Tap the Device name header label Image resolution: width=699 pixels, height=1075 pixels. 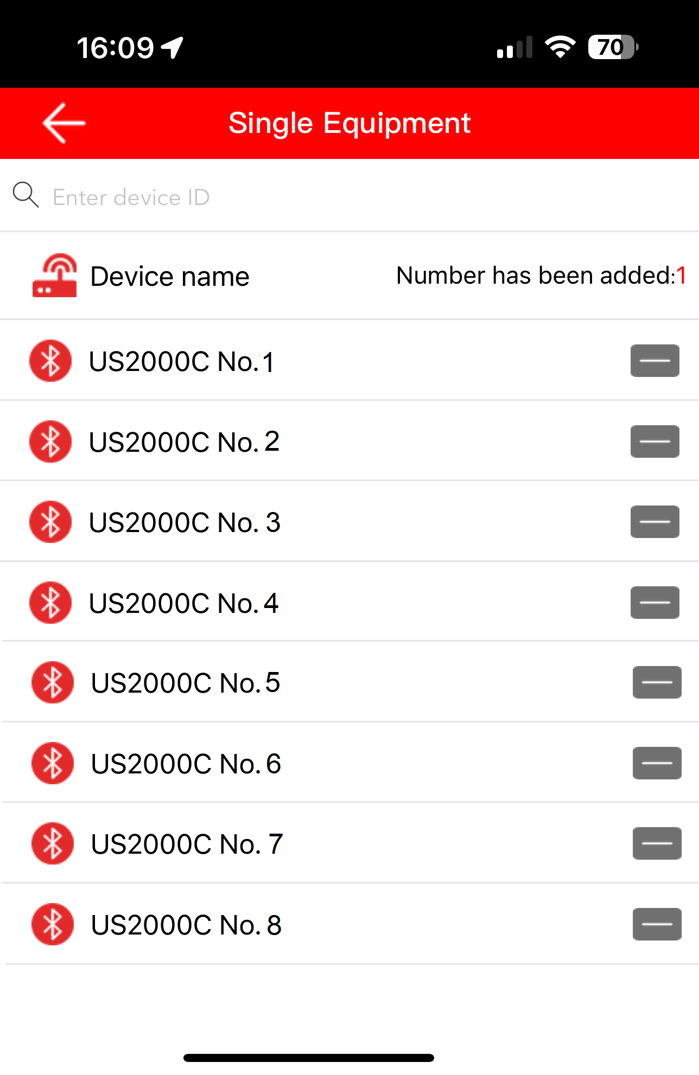(170, 277)
